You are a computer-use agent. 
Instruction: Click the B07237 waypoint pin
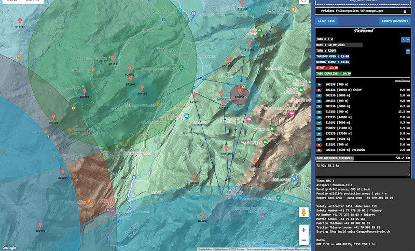(x=256, y=161)
